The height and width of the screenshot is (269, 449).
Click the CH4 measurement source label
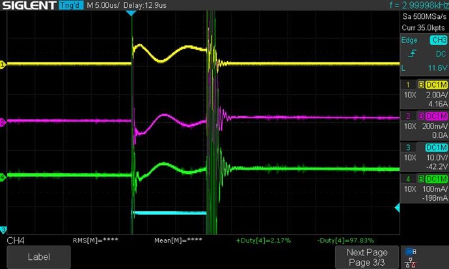(x=16, y=240)
